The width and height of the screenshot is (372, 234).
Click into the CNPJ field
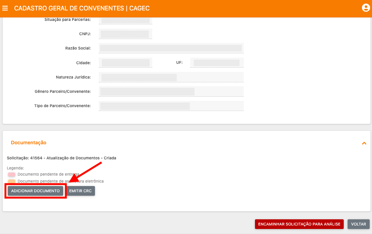[125, 34]
